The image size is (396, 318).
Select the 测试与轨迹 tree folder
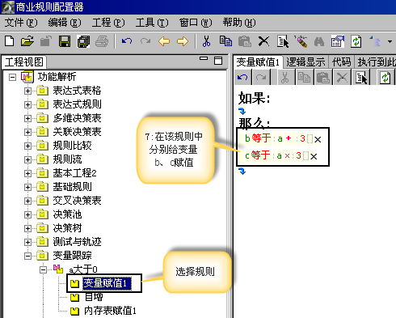pyautogui.click(x=77, y=242)
